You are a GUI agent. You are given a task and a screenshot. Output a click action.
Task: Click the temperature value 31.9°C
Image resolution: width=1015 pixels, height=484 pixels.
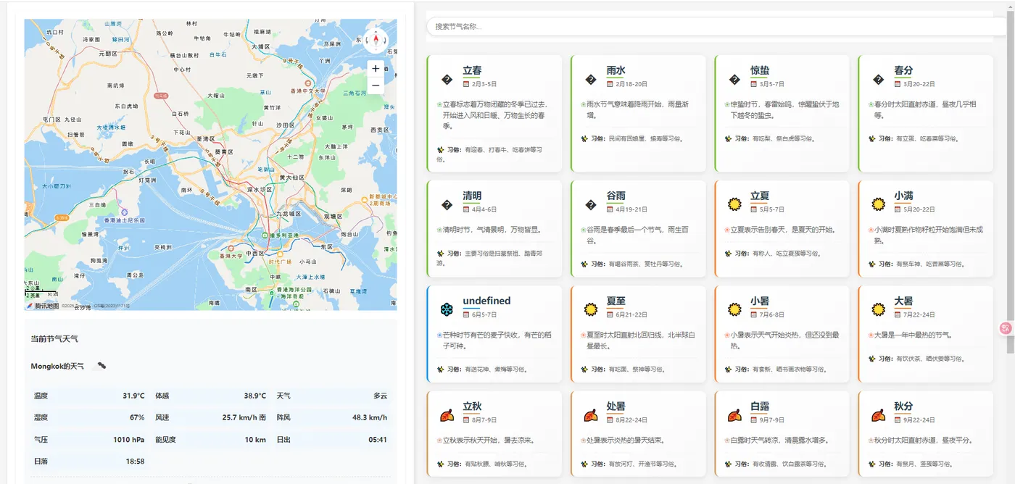coord(133,396)
